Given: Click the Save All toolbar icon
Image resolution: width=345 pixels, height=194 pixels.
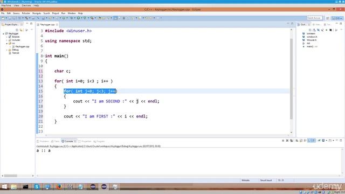Looking at the screenshot, I should [14, 18].
